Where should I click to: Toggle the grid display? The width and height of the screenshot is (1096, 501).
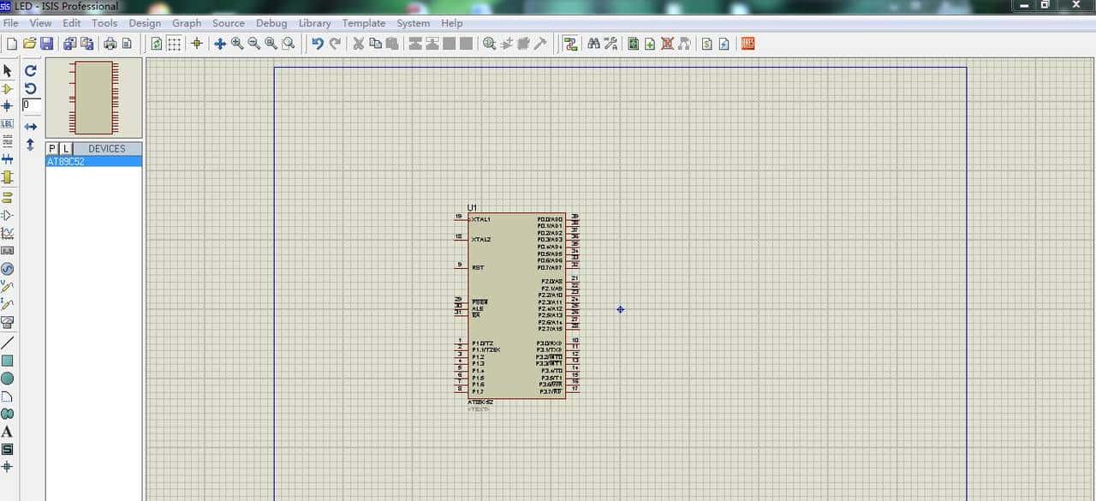pyautogui.click(x=174, y=44)
